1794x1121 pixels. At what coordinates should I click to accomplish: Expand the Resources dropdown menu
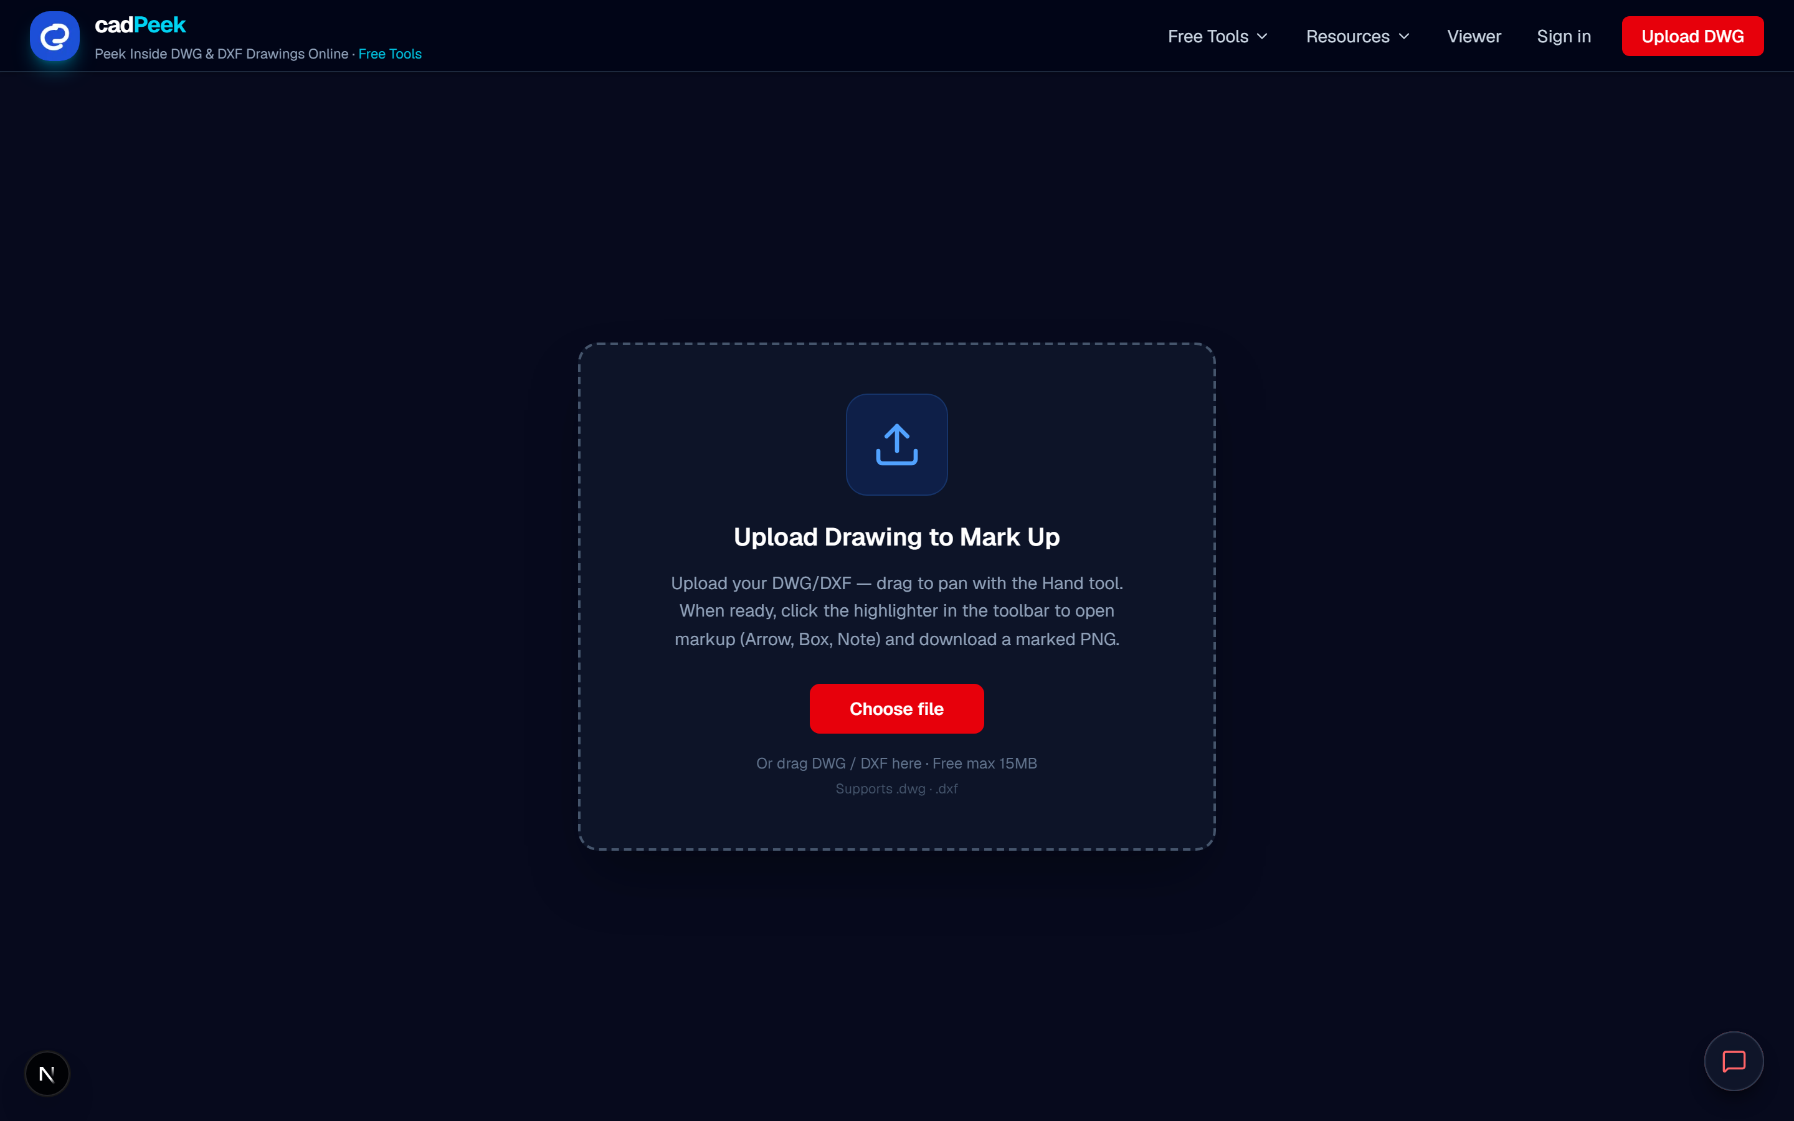(1357, 36)
